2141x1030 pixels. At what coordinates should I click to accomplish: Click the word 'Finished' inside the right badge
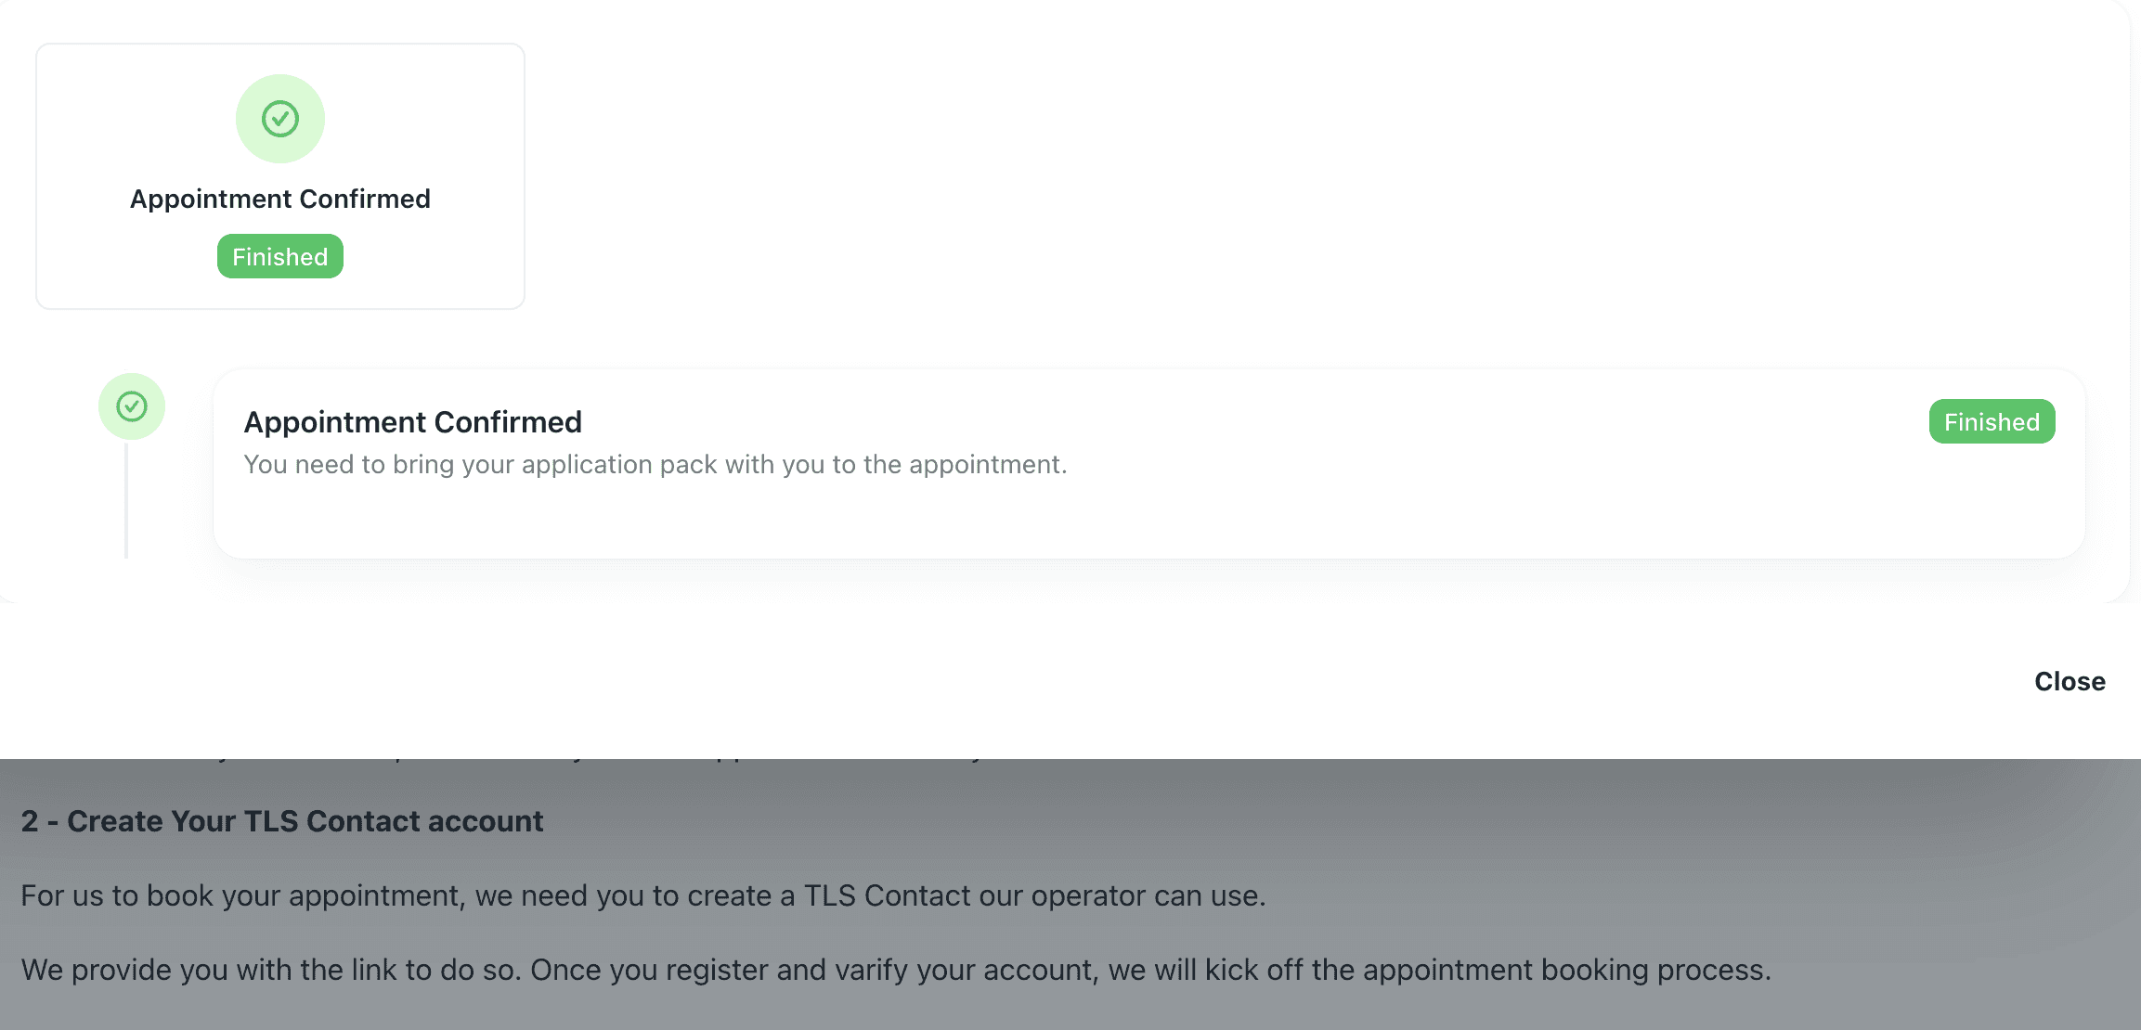pos(1992,422)
